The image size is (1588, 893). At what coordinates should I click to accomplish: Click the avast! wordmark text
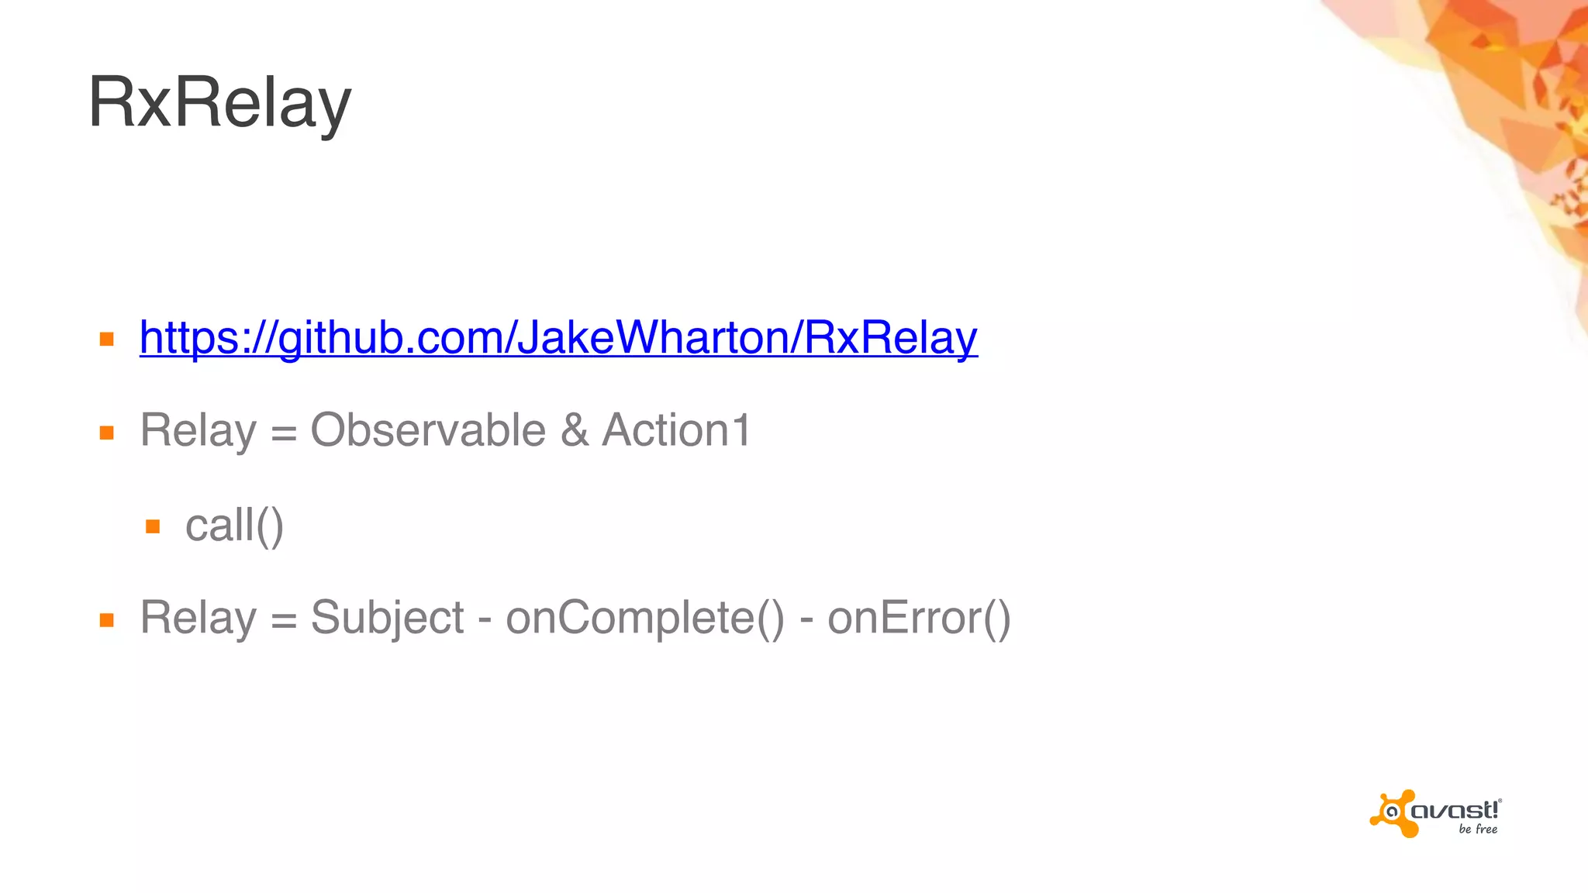(1454, 811)
